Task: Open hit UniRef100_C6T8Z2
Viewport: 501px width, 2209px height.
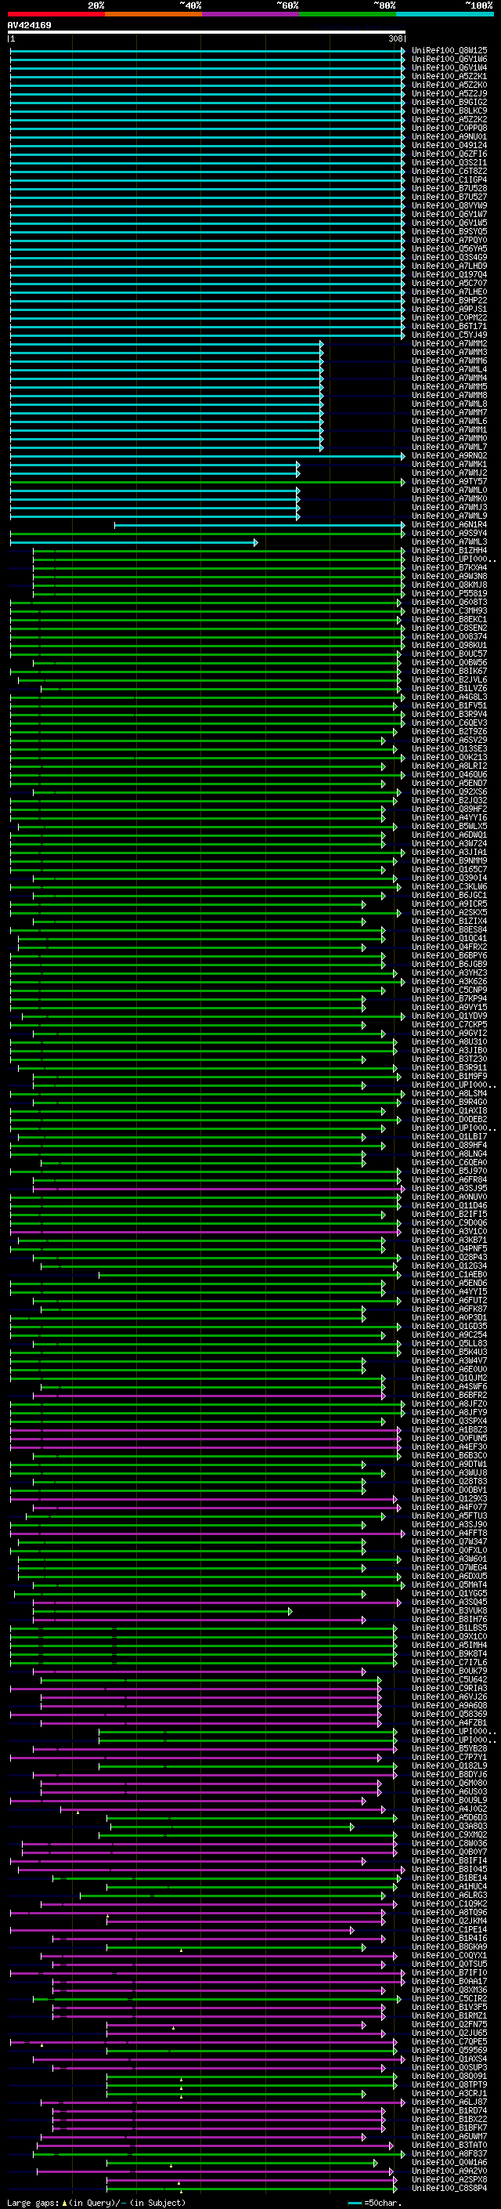Action: 449,171
